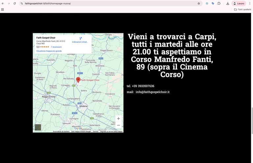Zoom out the map with minus button
This screenshot has height=163, width=253.
pyautogui.click(x=118, y=125)
